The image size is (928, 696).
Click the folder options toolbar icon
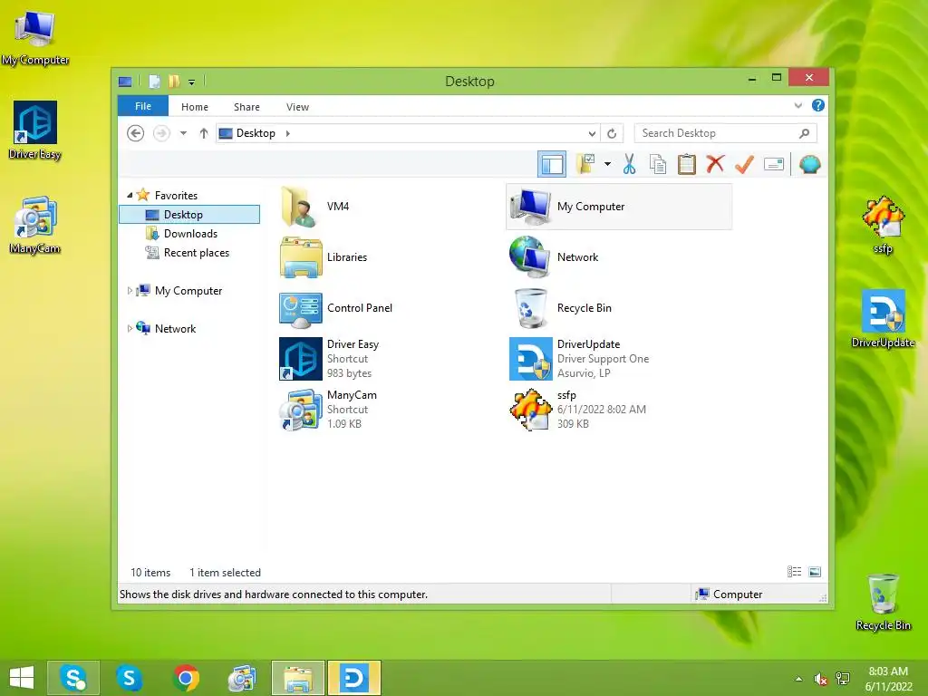(586, 164)
